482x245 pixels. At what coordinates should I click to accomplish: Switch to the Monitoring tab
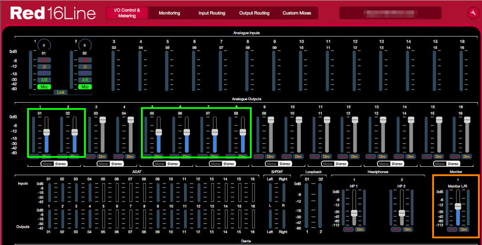pos(169,13)
